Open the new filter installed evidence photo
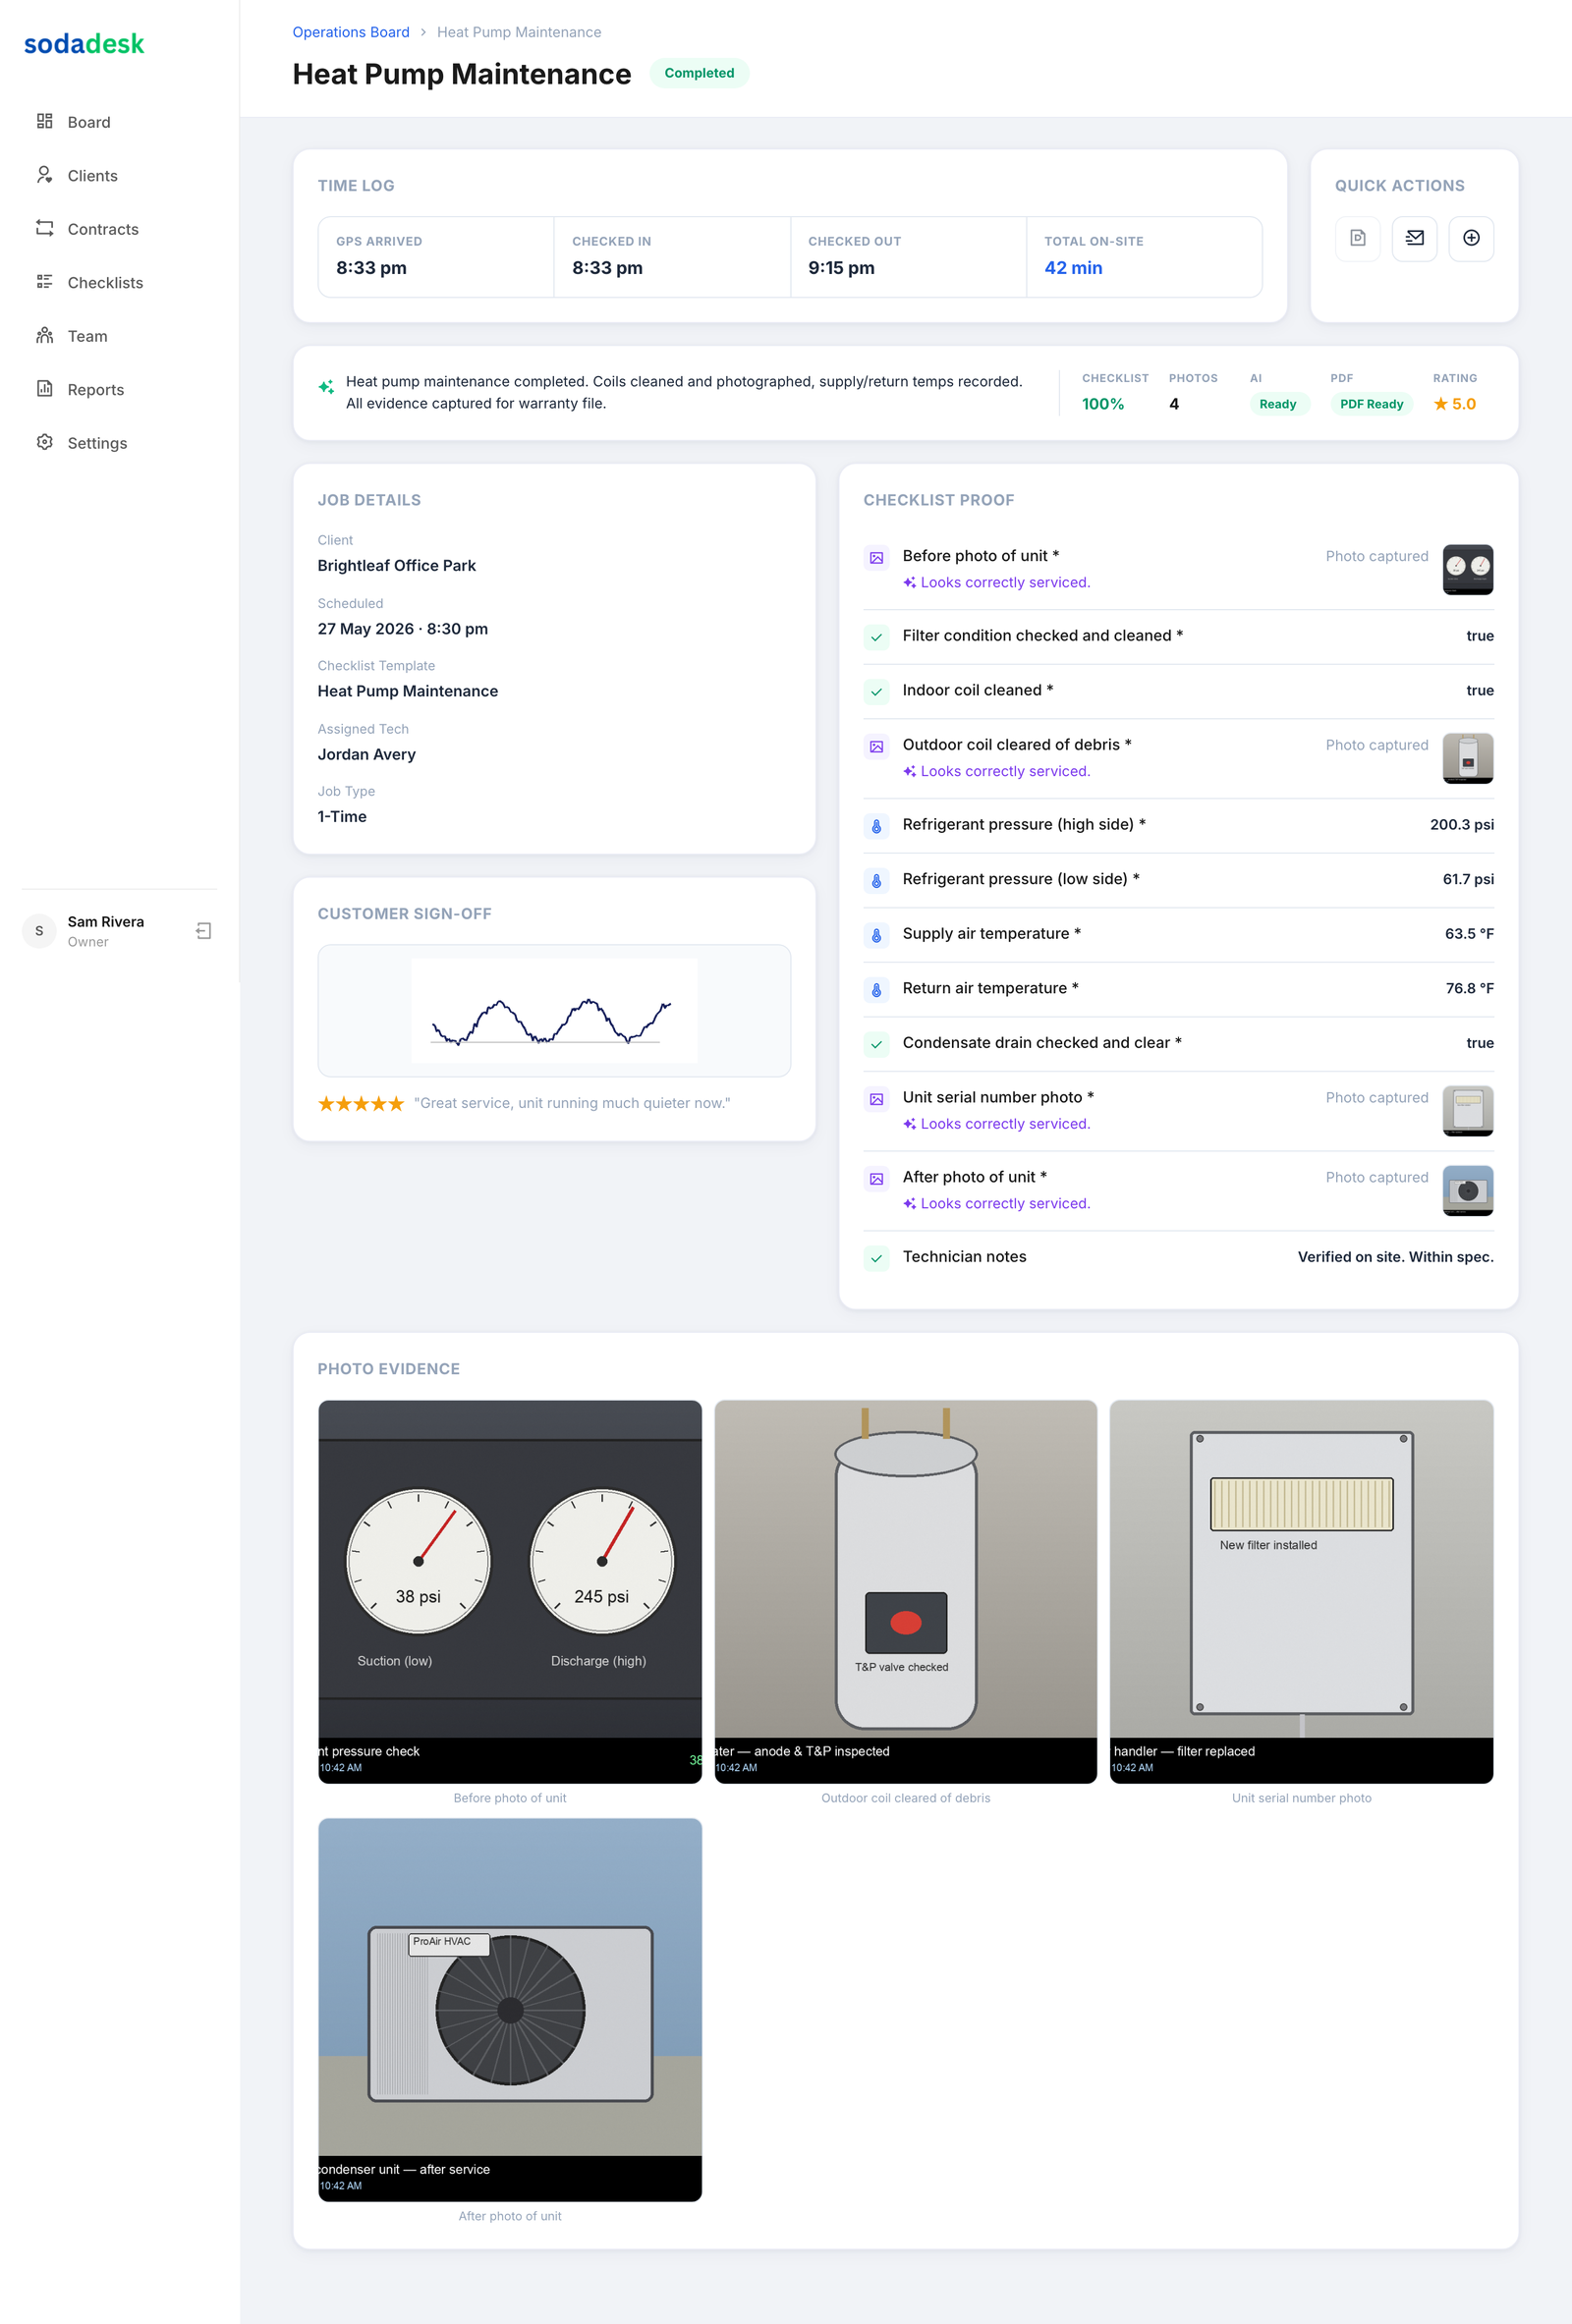The image size is (1572, 2324). pos(1300,1591)
